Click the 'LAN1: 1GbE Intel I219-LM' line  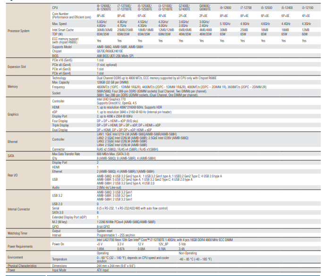pyautogui.click(x=136, y=134)
